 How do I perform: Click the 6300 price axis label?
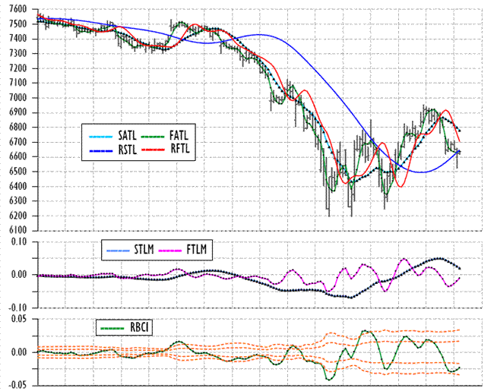click(x=18, y=201)
